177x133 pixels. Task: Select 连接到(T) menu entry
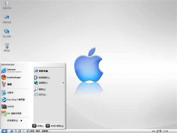click(x=49, y=83)
